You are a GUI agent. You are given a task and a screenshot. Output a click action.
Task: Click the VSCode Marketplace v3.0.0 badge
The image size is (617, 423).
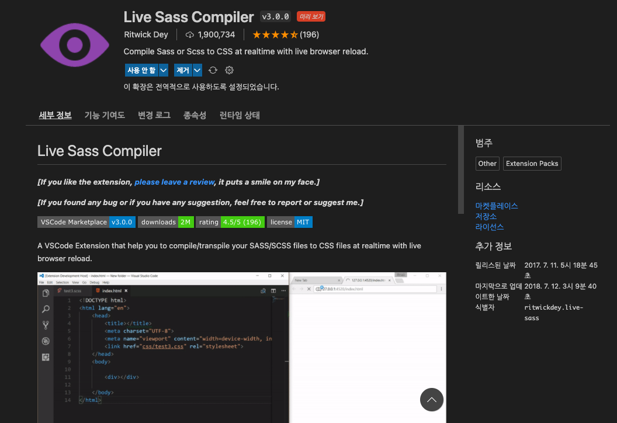tap(86, 222)
